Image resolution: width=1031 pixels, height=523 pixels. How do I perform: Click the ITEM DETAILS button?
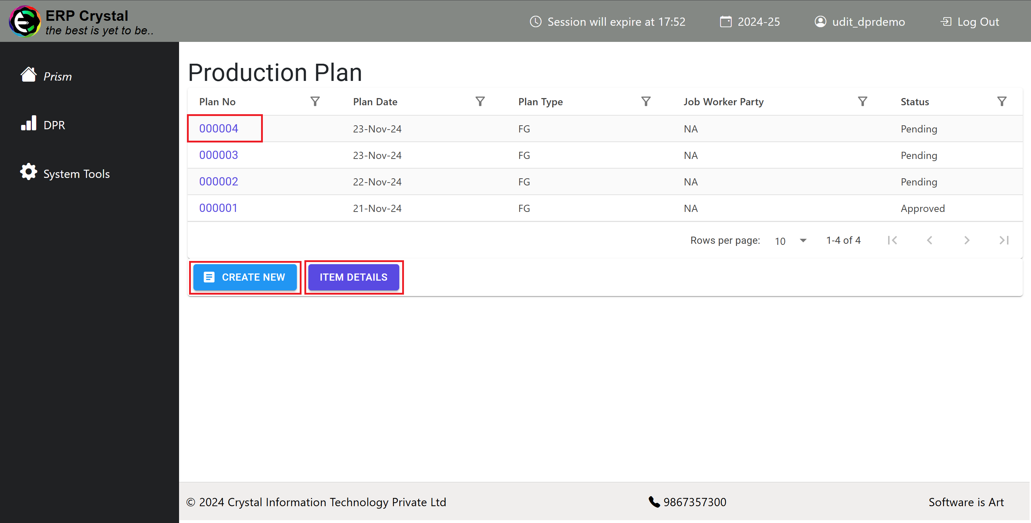point(354,277)
